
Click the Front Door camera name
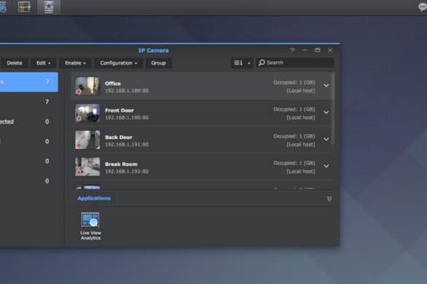[x=119, y=111]
